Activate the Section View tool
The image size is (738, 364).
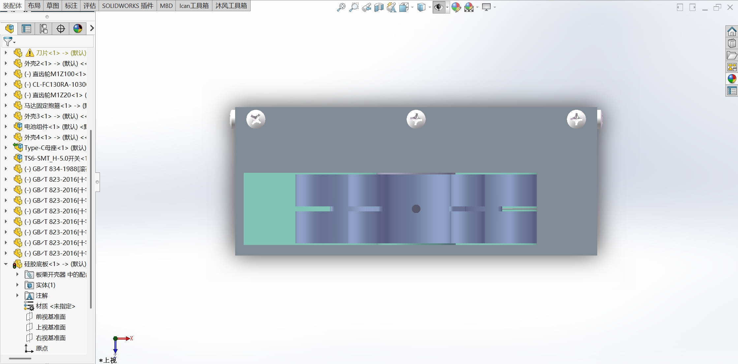coord(379,7)
